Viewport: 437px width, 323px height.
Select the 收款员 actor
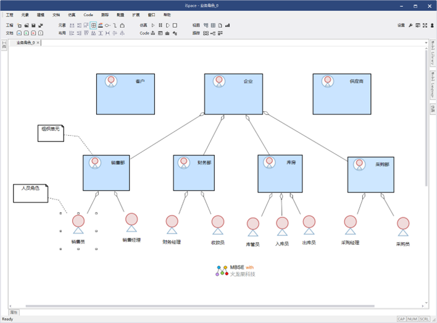click(218, 230)
